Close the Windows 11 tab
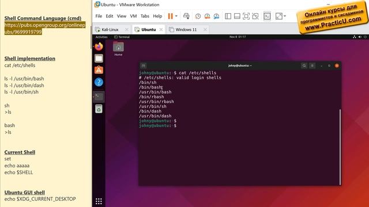The height and width of the screenshot is (207, 369). (205, 29)
